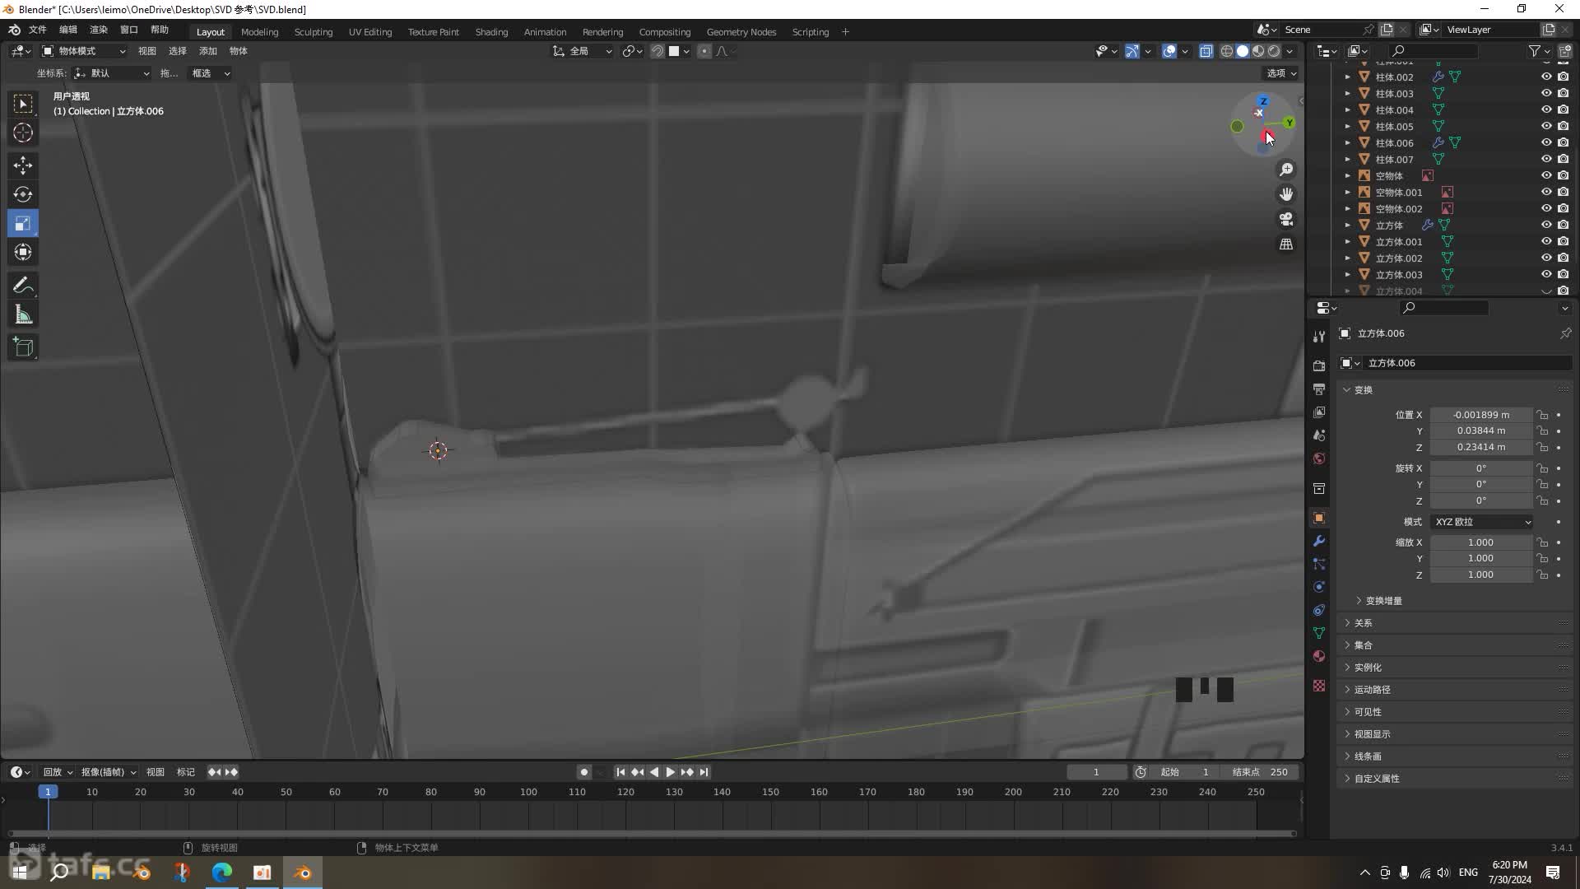Viewport: 1580px width, 889px height.
Task: Click the 位置 Z value field
Action: point(1480,447)
